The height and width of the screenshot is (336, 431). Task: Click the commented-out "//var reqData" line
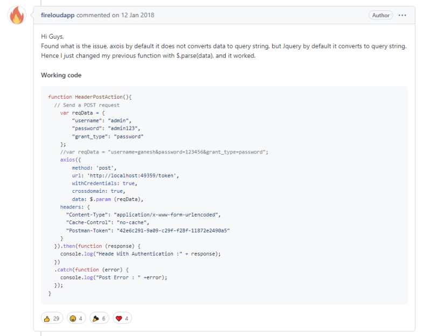pyautogui.click(x=164, y=152)
